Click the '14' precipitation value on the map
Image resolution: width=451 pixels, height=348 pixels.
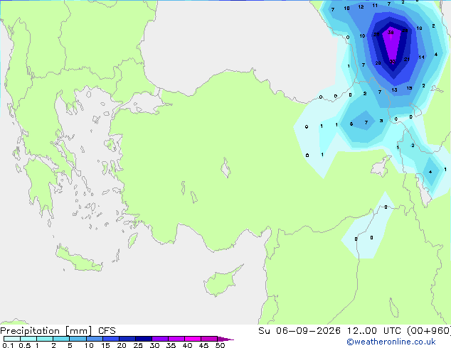[421, 57]
